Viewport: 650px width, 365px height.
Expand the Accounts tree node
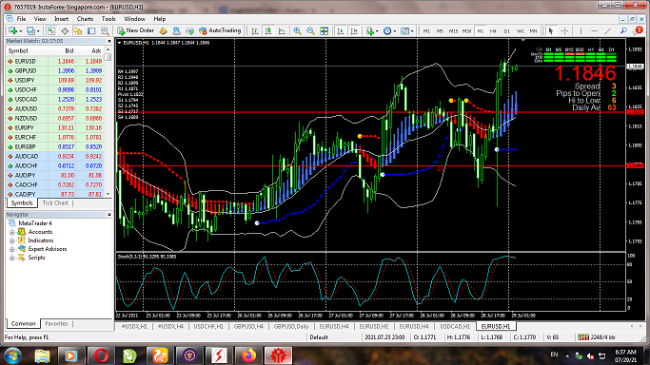[x=12, y=232]
